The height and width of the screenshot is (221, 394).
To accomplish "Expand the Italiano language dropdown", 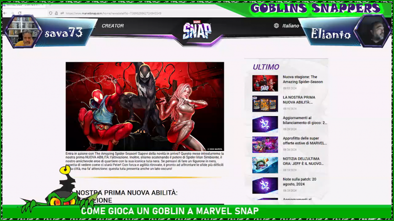I will coord(291,25).
